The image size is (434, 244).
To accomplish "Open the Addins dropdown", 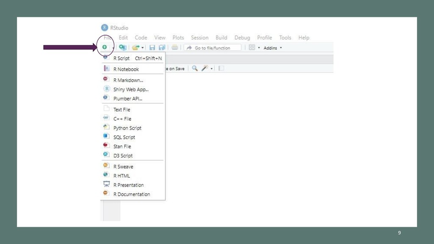I will coord(273,48).
